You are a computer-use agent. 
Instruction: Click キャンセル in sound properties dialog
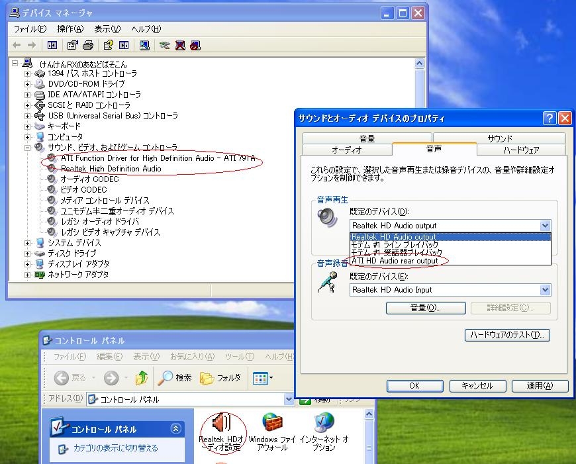click(x=477, y=386)
